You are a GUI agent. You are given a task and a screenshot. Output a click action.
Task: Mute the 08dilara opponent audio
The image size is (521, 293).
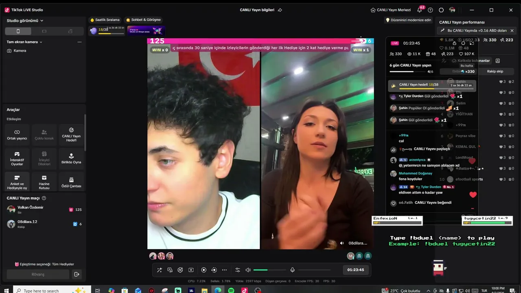342,243
